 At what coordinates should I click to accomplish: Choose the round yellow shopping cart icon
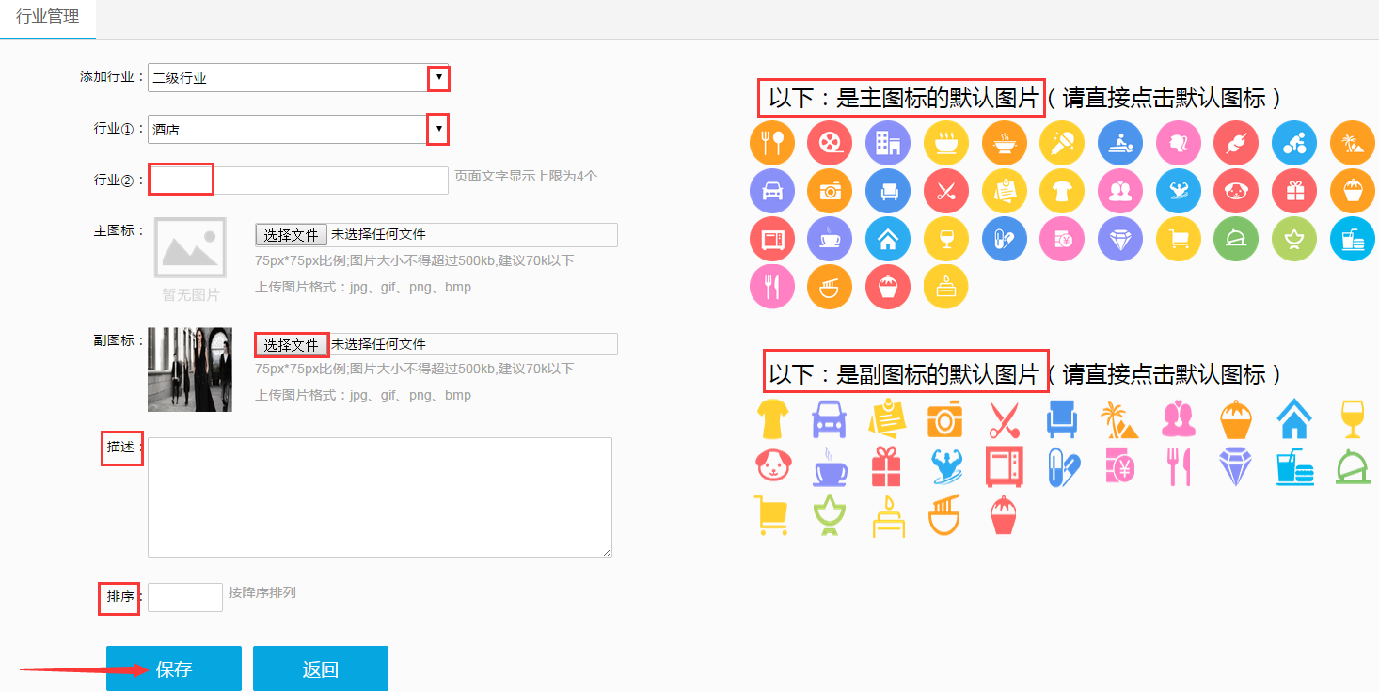[1179, 239]
